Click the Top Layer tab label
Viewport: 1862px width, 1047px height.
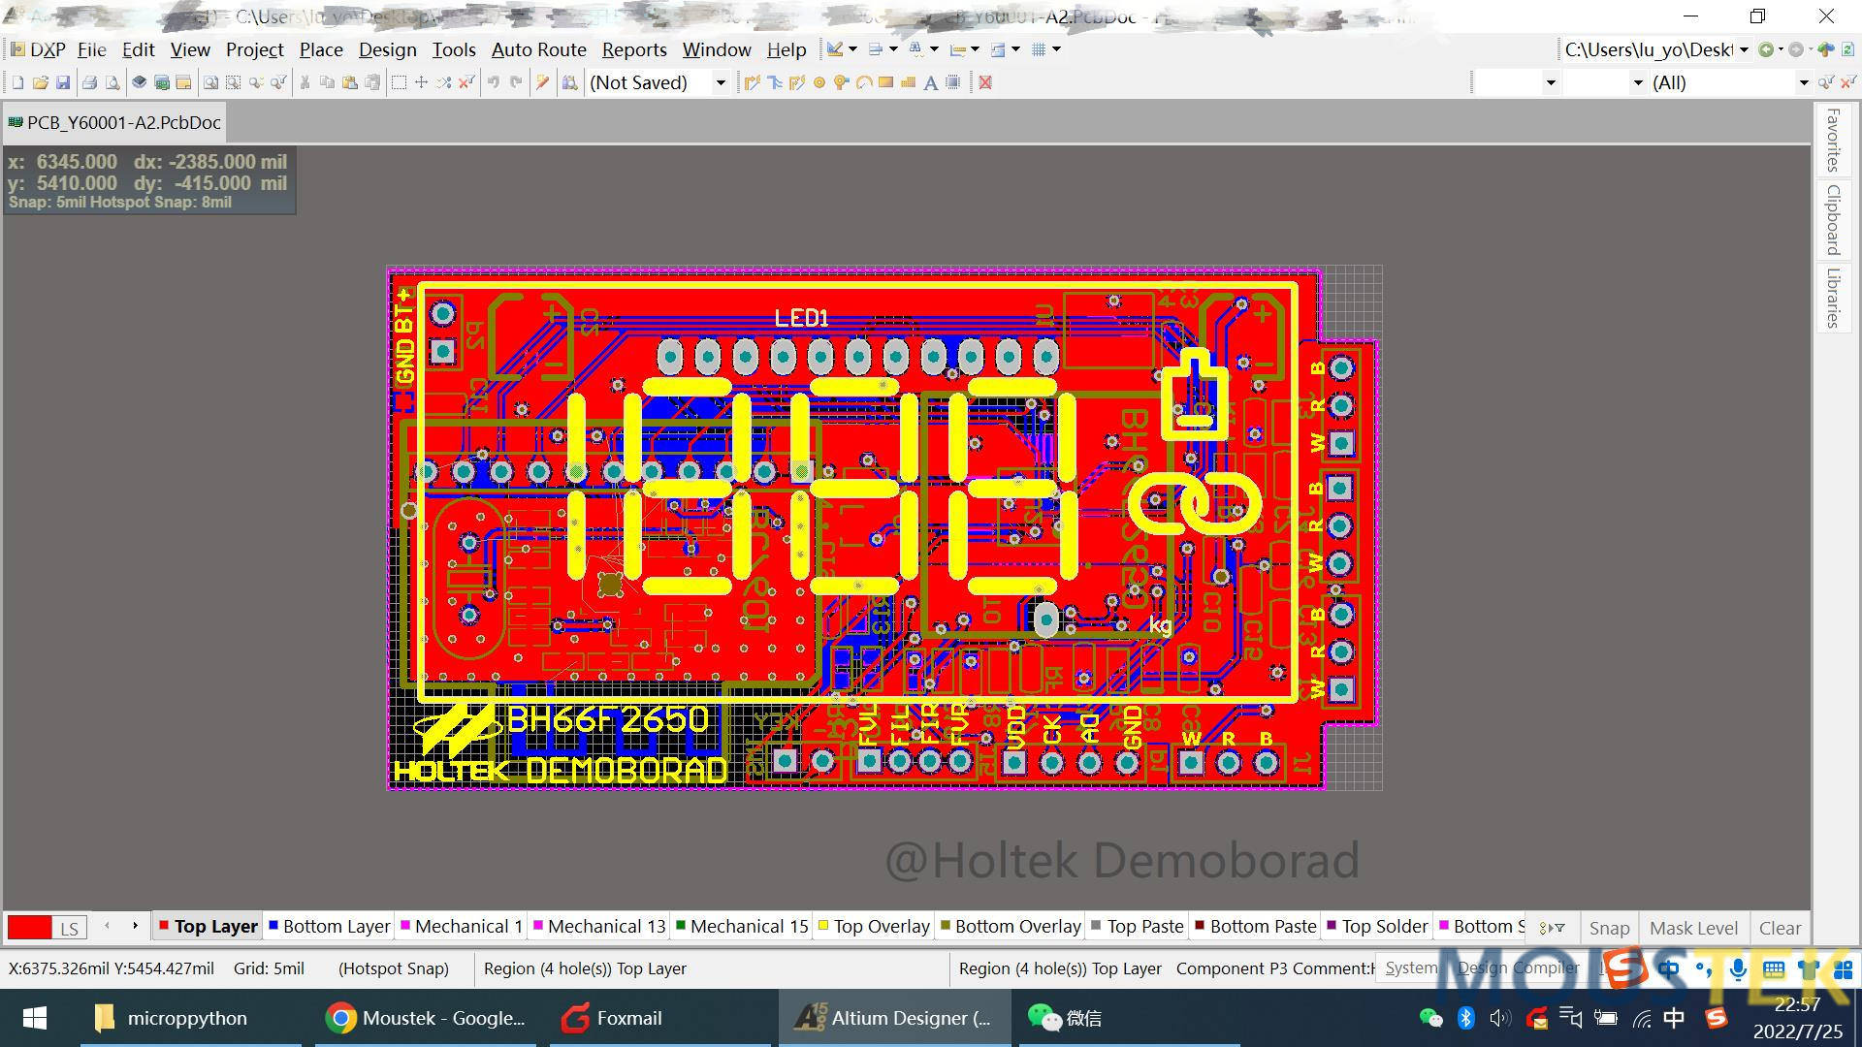pyautogui.click(x=215, y=927)
